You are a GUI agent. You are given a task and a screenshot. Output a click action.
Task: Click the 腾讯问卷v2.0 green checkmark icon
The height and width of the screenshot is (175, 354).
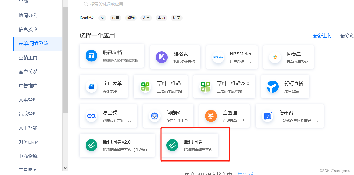pyautogui.click(x=91, y=145)
